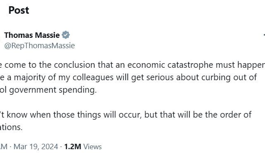Click the phrase "economic catastrophe" in the post
This screenshot has height=155, width=265.
click(x=170, y=65)
